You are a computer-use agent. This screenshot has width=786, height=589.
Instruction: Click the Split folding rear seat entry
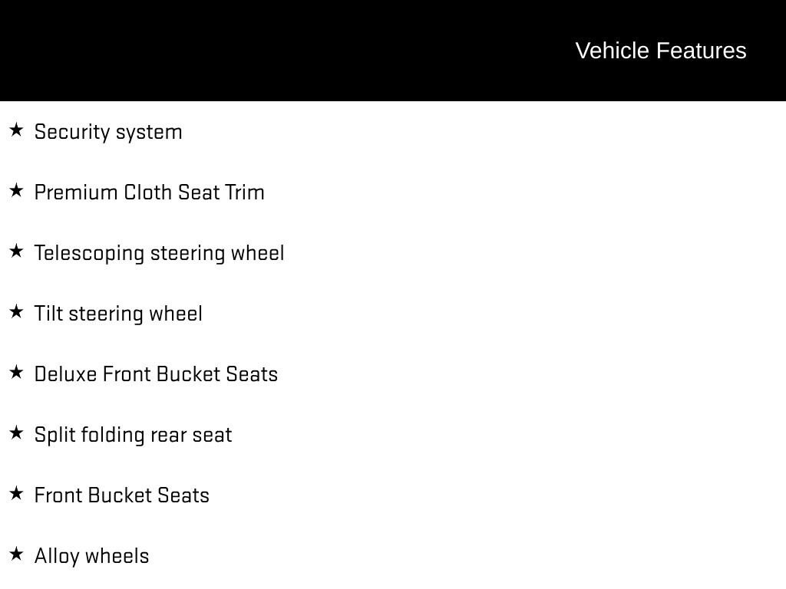134,436
